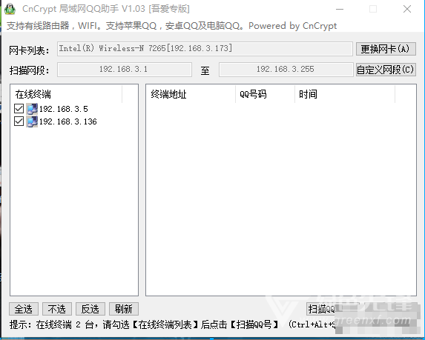425x340 pixels.
Task: Close the CnCrypt window
Action: 407,9
